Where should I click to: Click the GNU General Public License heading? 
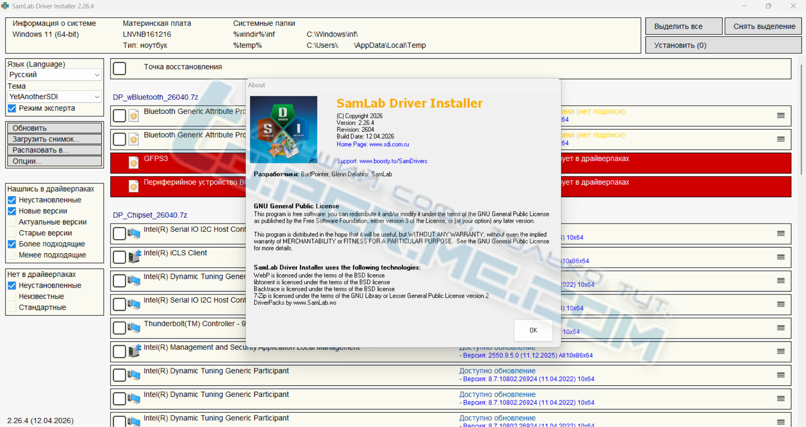[296, 206]
